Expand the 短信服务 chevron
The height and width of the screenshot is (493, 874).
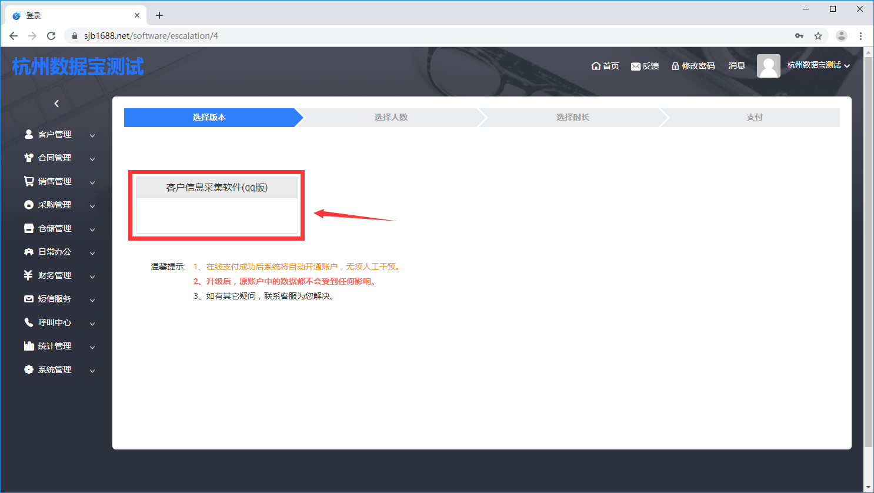click(92, 300)
